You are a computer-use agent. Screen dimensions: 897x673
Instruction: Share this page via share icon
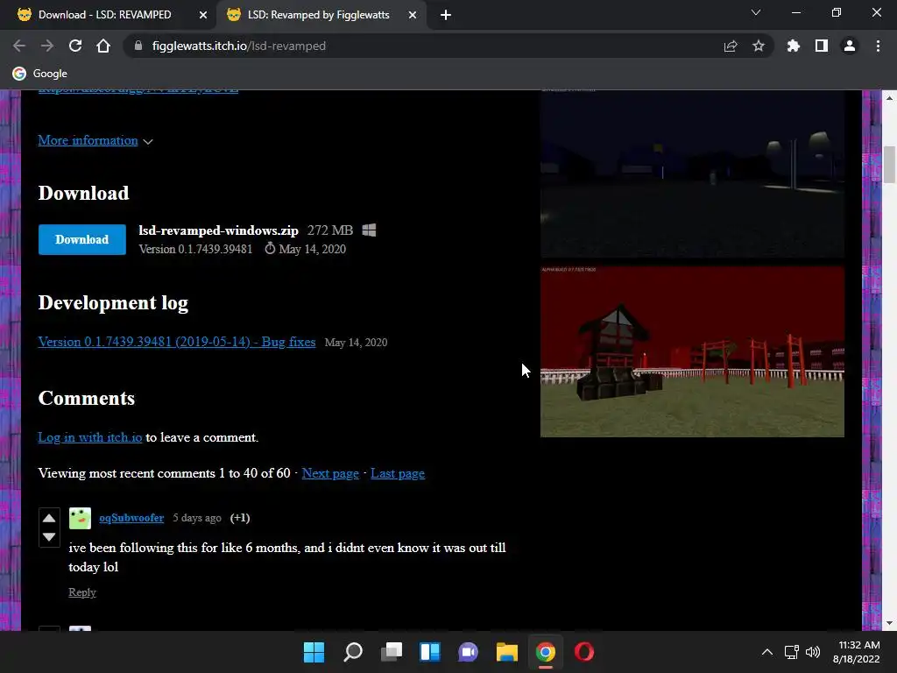point(731,46)
